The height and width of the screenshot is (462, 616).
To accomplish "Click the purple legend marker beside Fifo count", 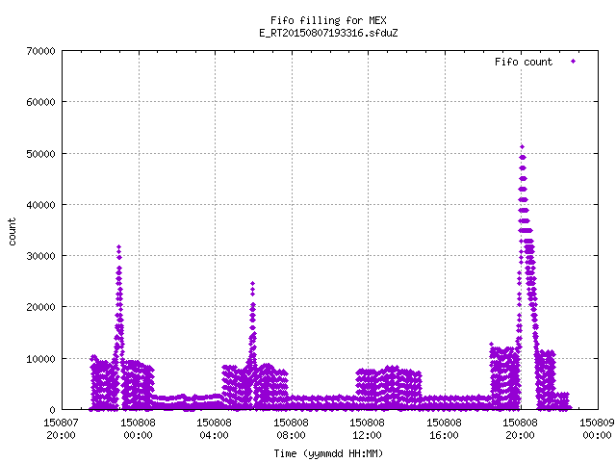I will [x=574, y=62].
